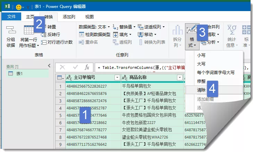Open the 商品名称 column filter dropdown
This screenshot has width=253, height=152.
coord(179,78)
